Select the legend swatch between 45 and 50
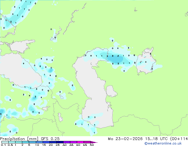 [87, 142]
